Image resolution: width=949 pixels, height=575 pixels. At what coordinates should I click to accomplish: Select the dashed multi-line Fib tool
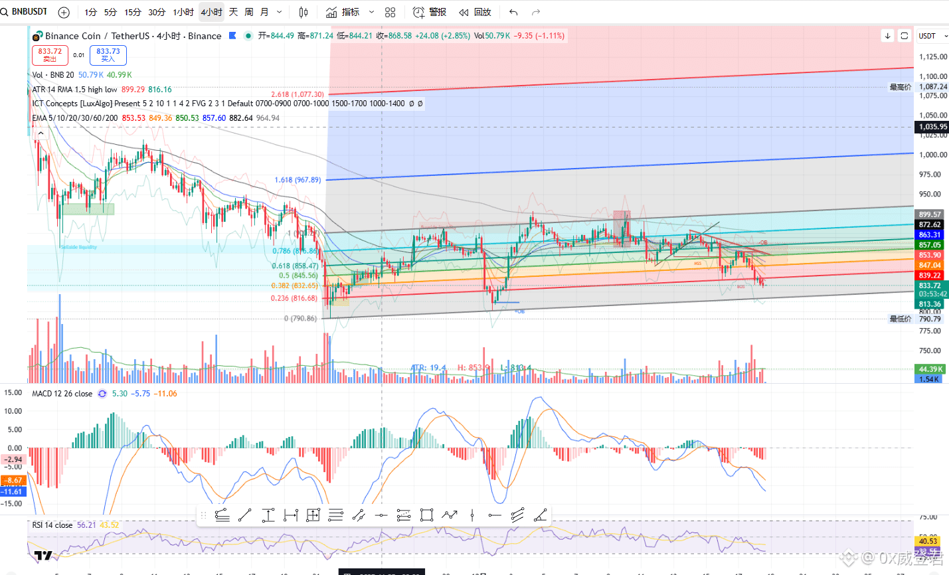(x=404, y=515)
